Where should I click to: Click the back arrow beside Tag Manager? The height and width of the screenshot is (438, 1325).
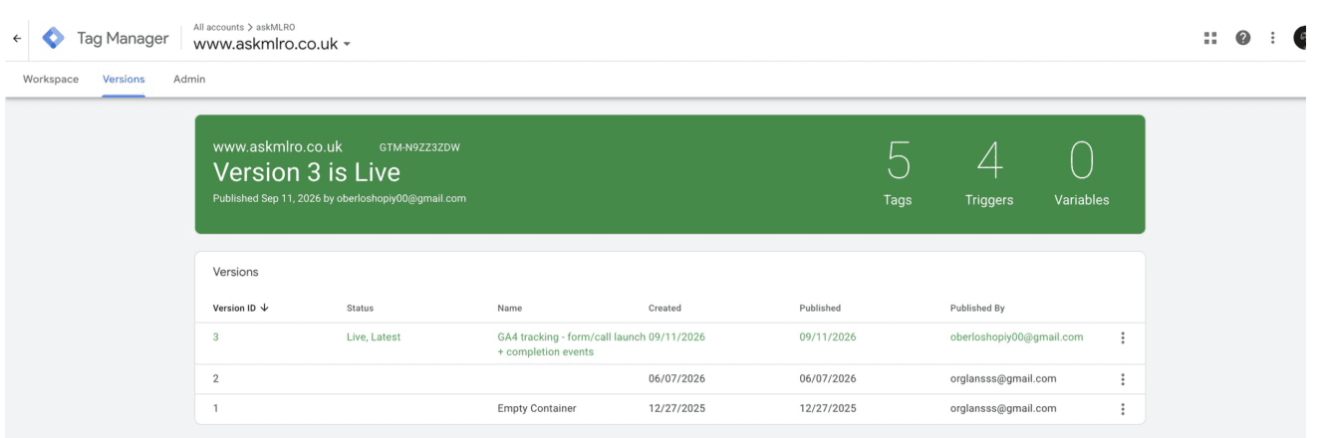(x=16, y=38)
